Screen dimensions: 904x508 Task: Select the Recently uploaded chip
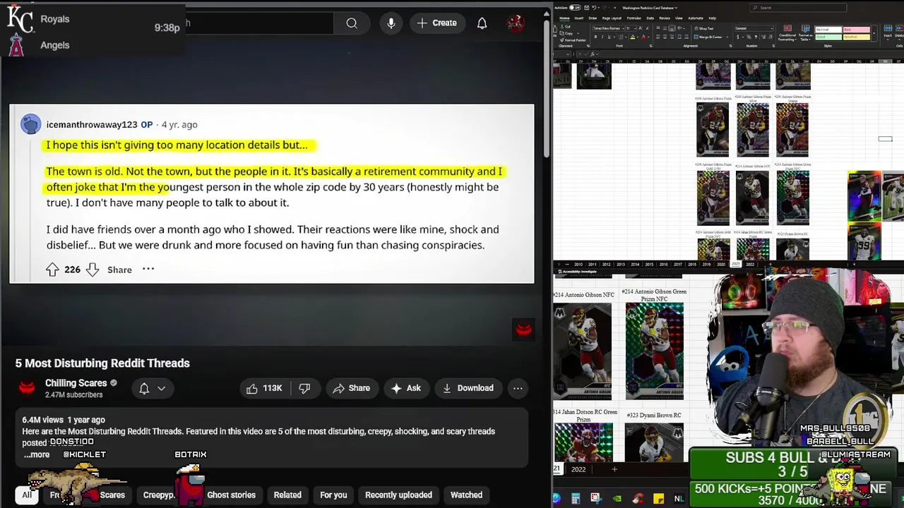(398, 495)
